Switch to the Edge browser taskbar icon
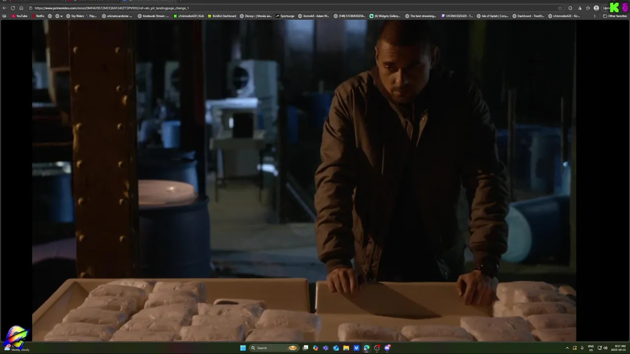This screenshot has width=630, height=354. (367, 348)
